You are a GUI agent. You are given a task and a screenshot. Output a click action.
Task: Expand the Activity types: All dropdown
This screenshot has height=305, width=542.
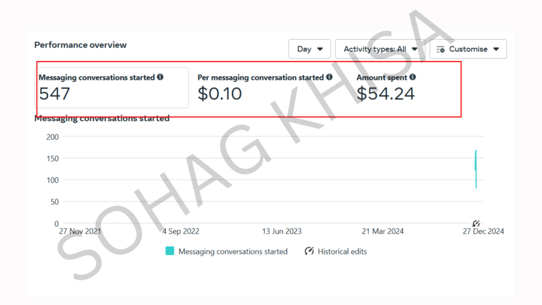[x=380, y=49]
